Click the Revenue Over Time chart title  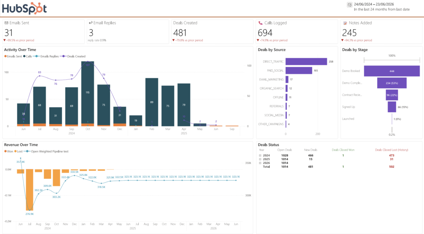[21, 145]
